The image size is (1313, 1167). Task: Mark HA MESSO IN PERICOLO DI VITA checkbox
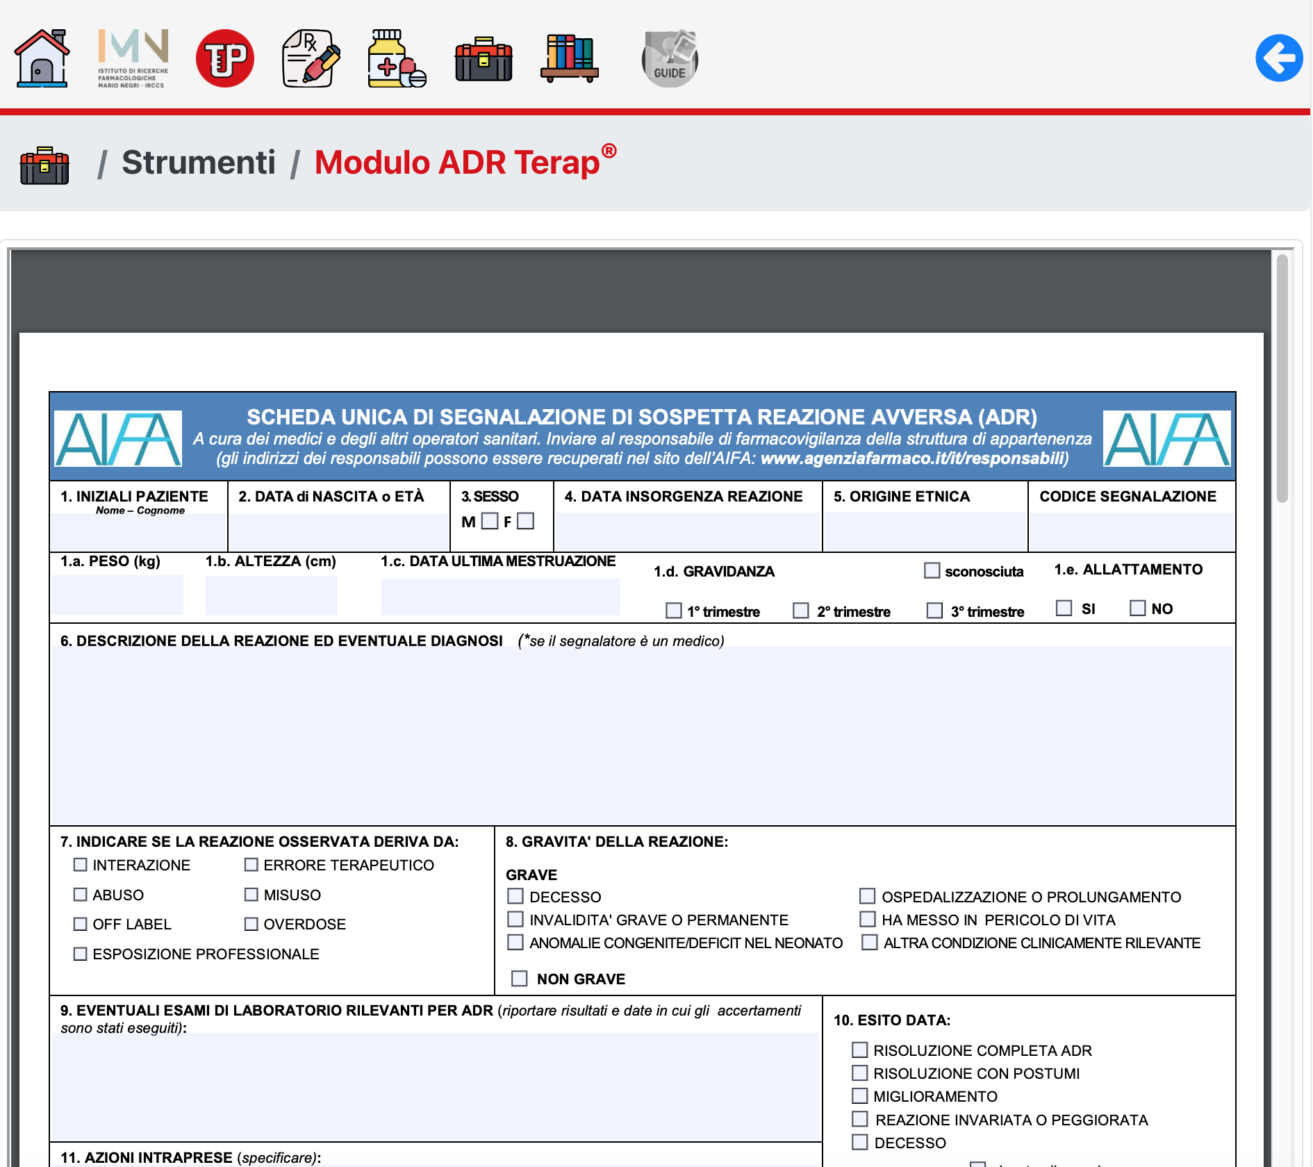coord(867,919)
